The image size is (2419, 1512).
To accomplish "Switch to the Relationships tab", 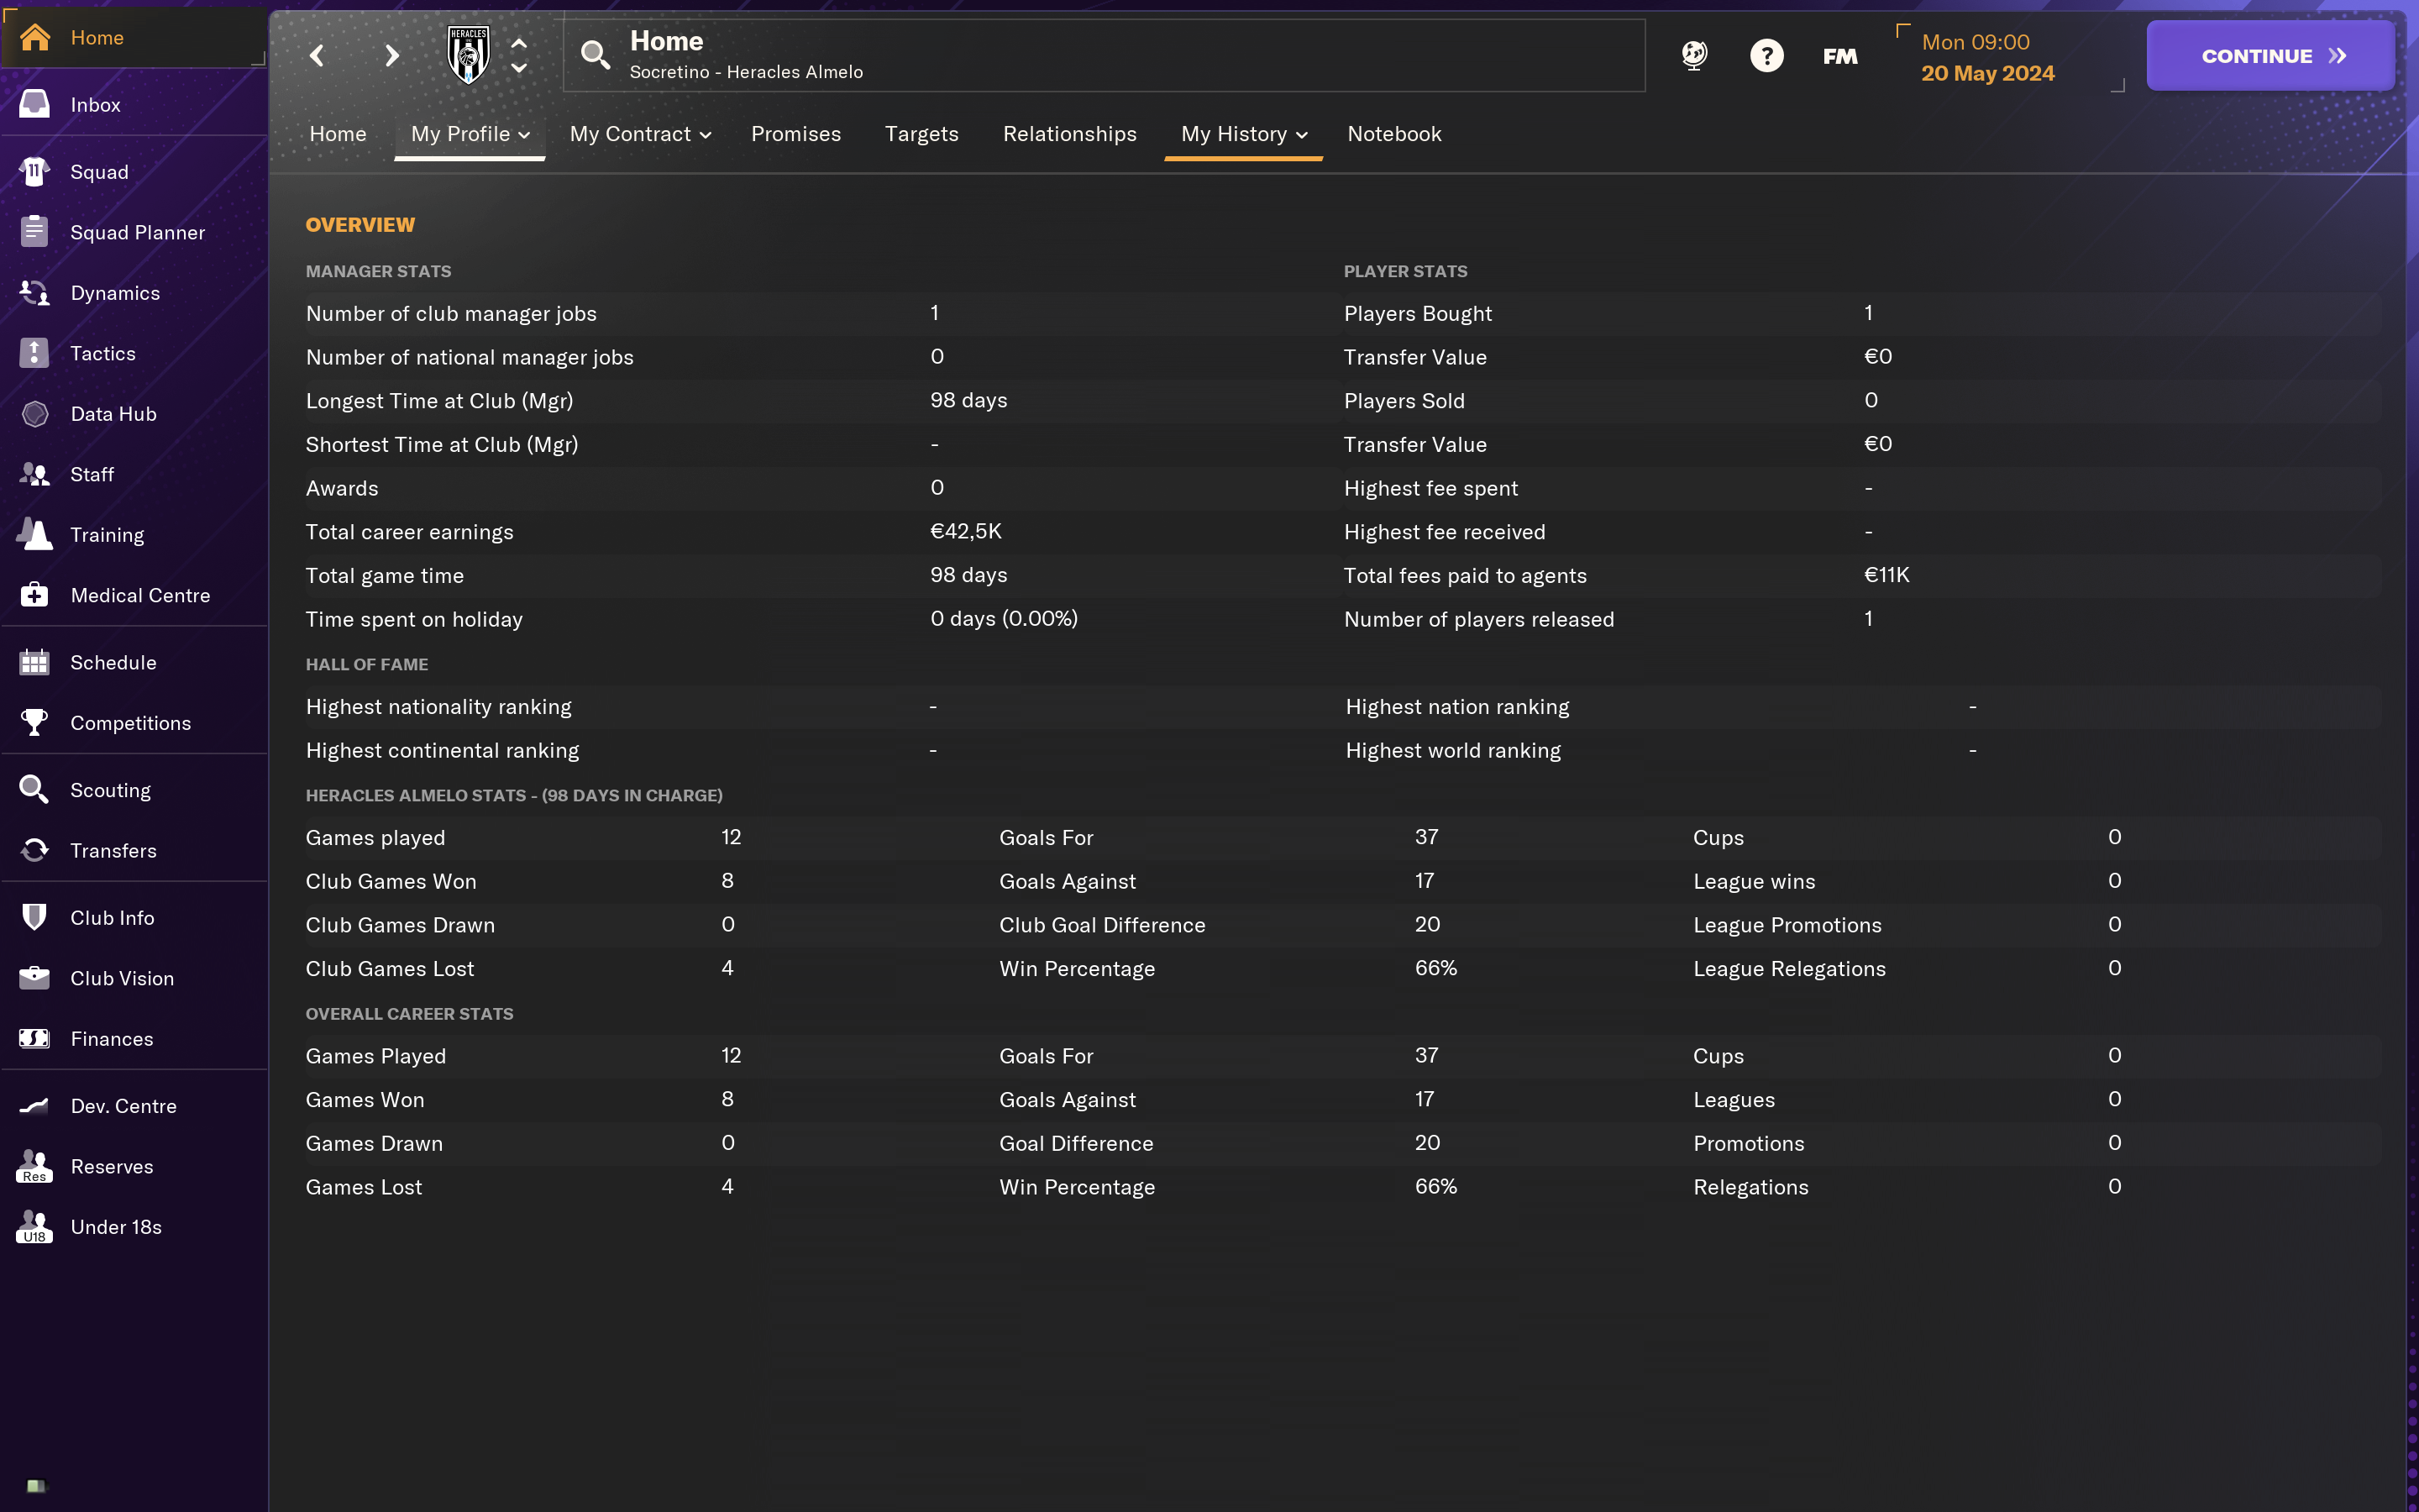I will click(1069, 133).
